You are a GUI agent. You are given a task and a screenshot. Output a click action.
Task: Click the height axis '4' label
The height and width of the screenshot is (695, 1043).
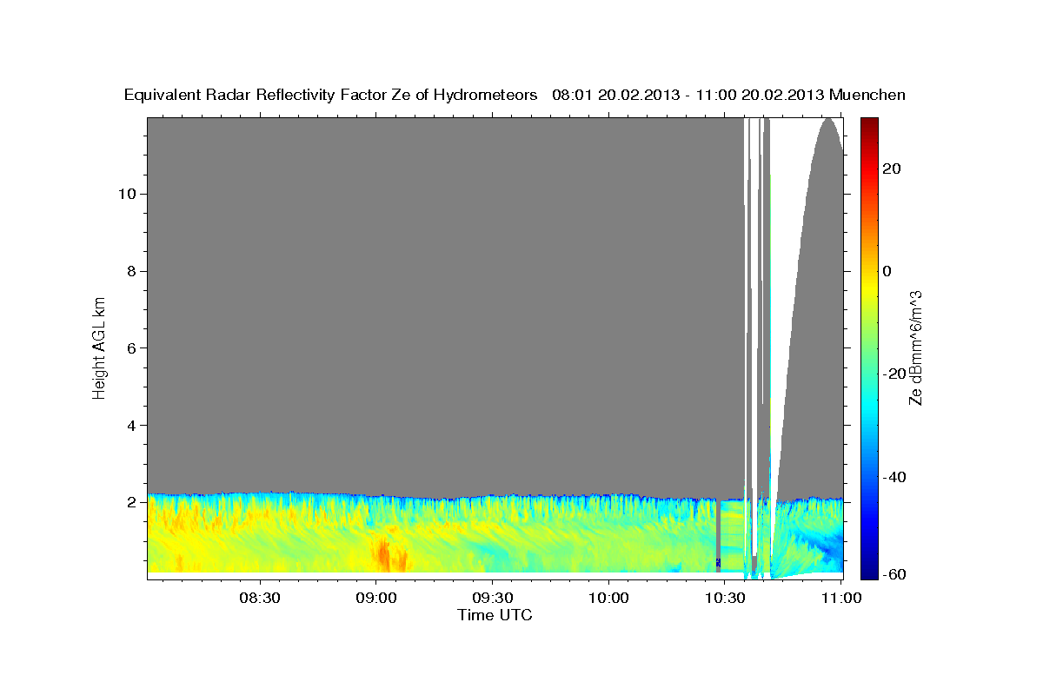click(x=131, y=426)
